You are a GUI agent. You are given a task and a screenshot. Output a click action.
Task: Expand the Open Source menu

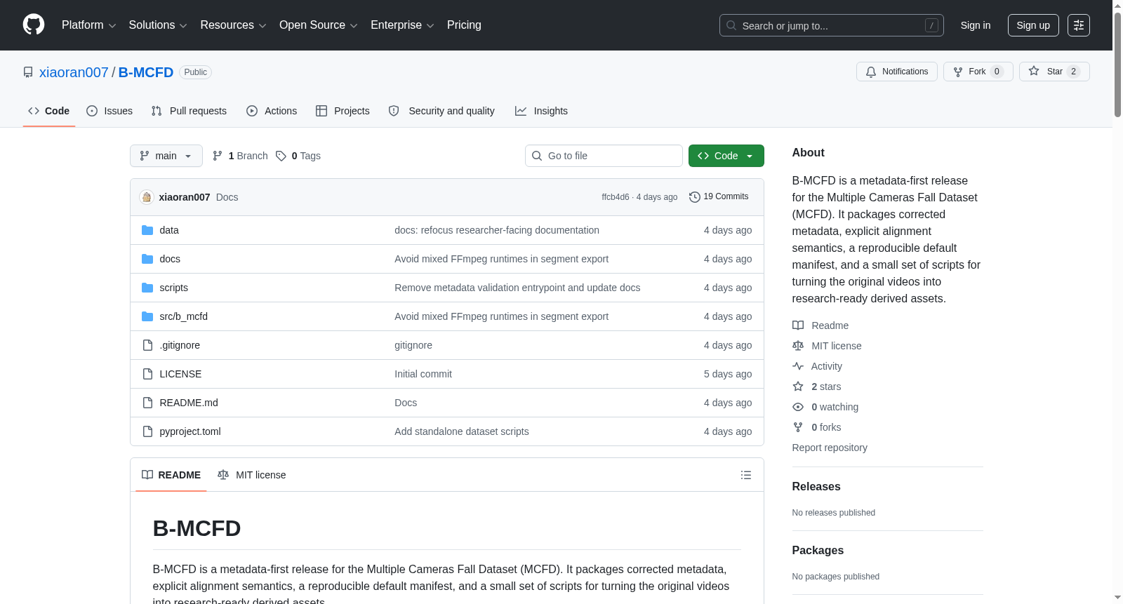319,25
